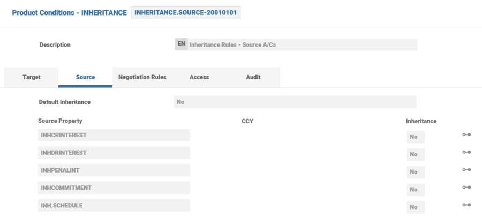This screenshot has width=482, height=224.
Task: Click the Default Inheritance value field
Action: [x=295, y=102]
